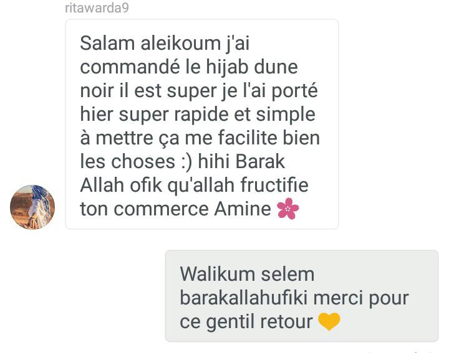Click the sender's round profile picture
Viewport: 449px width, 353px height.
click(x=32, y=207)
